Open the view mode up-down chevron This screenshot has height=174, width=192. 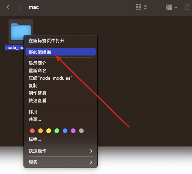pyautogui.click(x=145, y=7)
